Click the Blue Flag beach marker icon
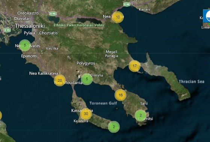This screenshot has width=210, height=142. click(x=207, y=16)
